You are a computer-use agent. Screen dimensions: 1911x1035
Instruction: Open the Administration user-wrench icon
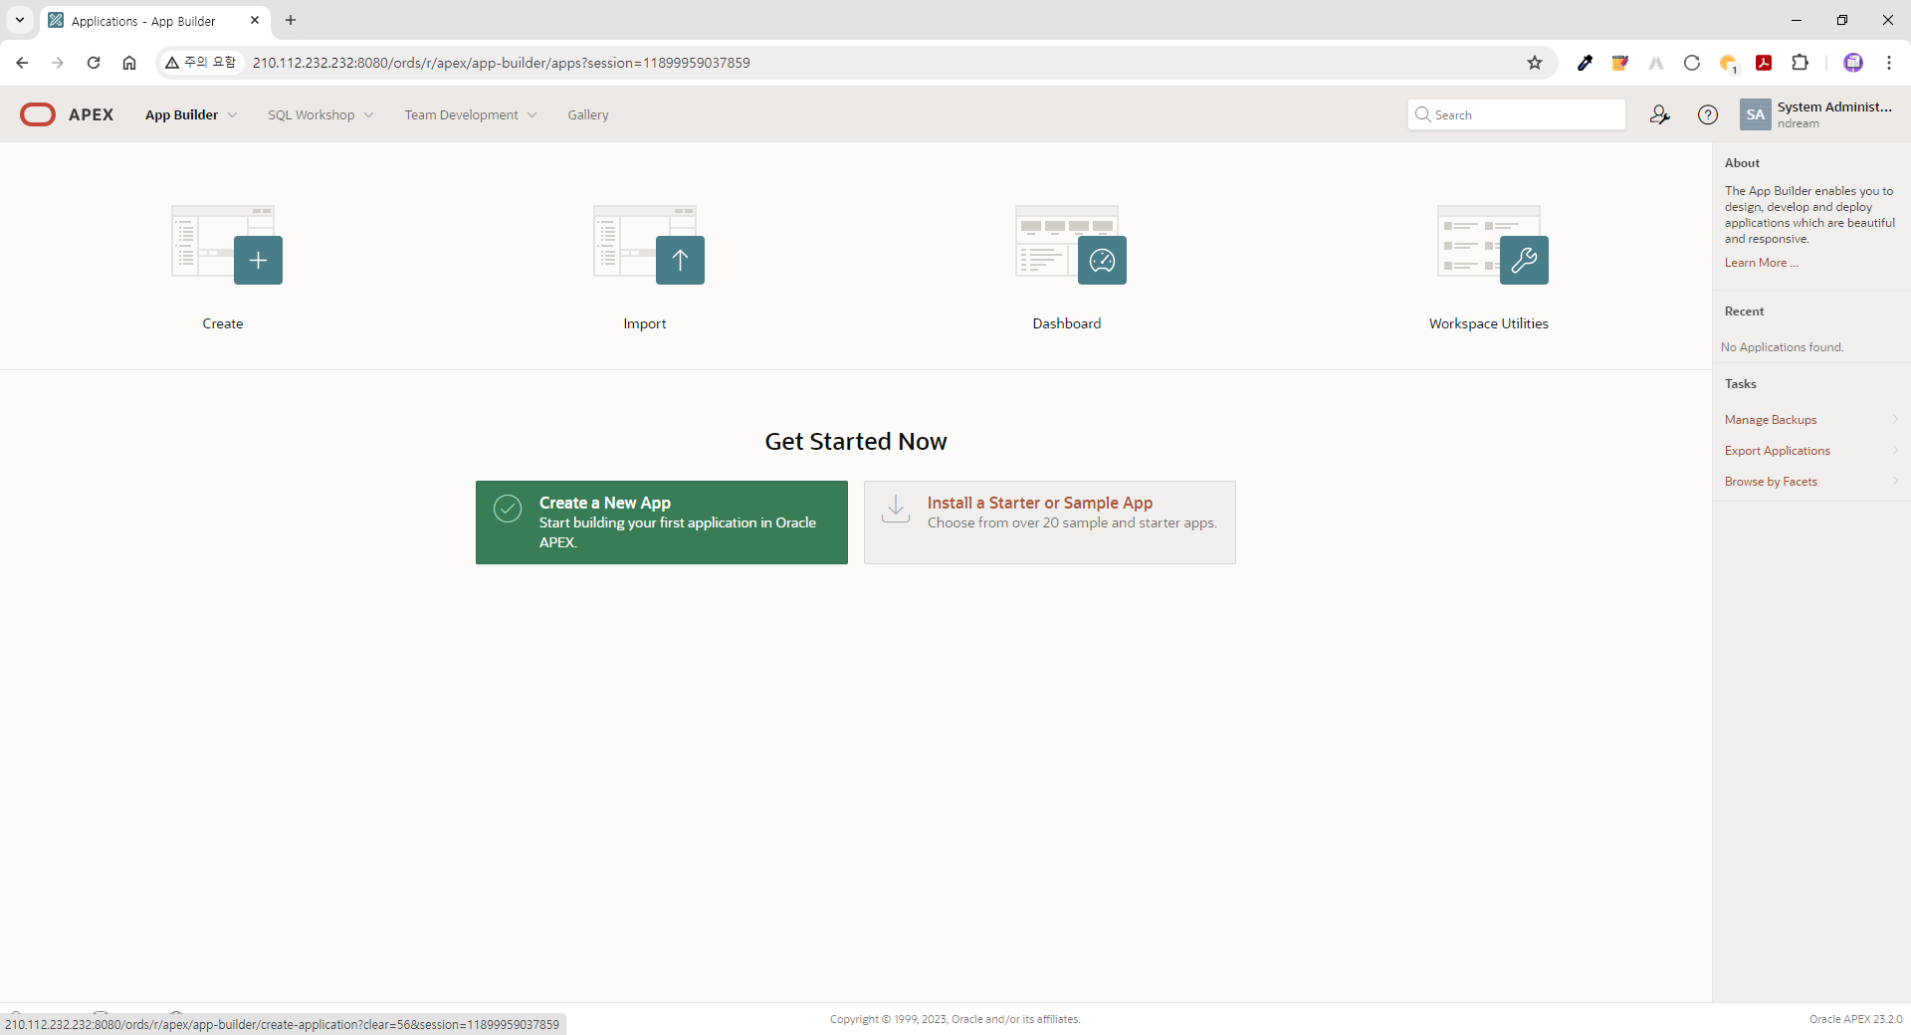pos(1659,114)
